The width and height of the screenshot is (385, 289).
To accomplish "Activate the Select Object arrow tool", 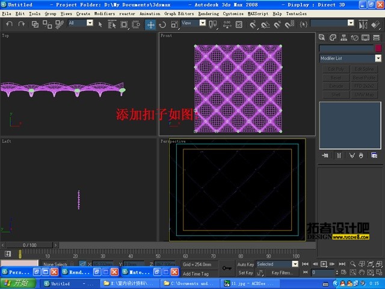I will 100,24.
